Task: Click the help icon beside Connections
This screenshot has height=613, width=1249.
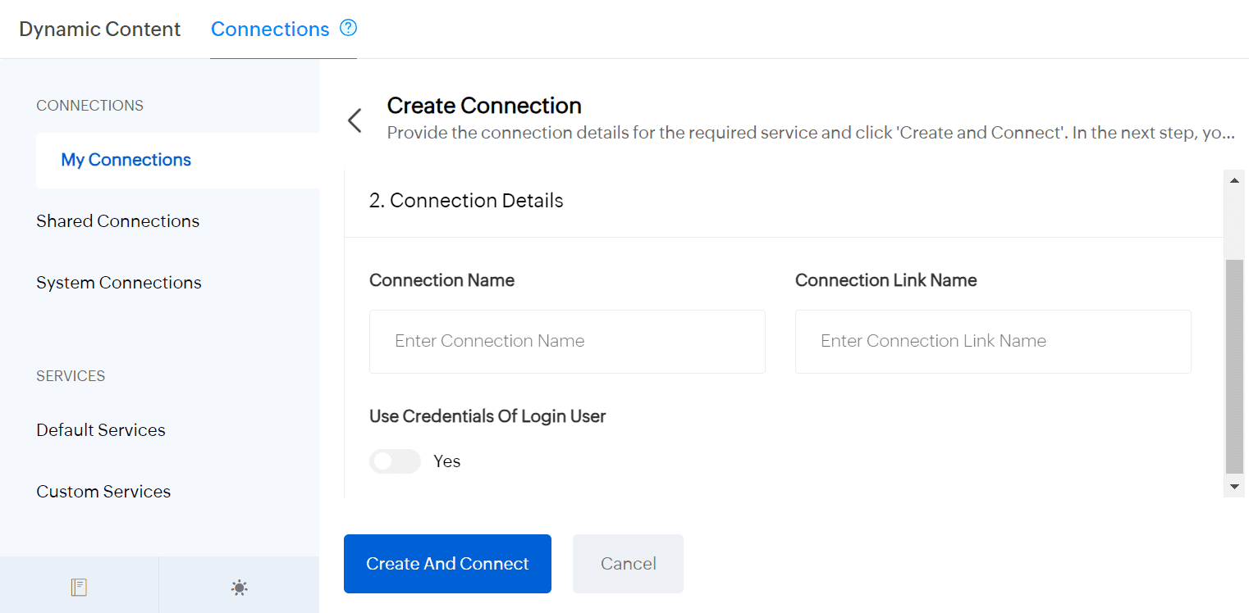Action: click(349, 29)
